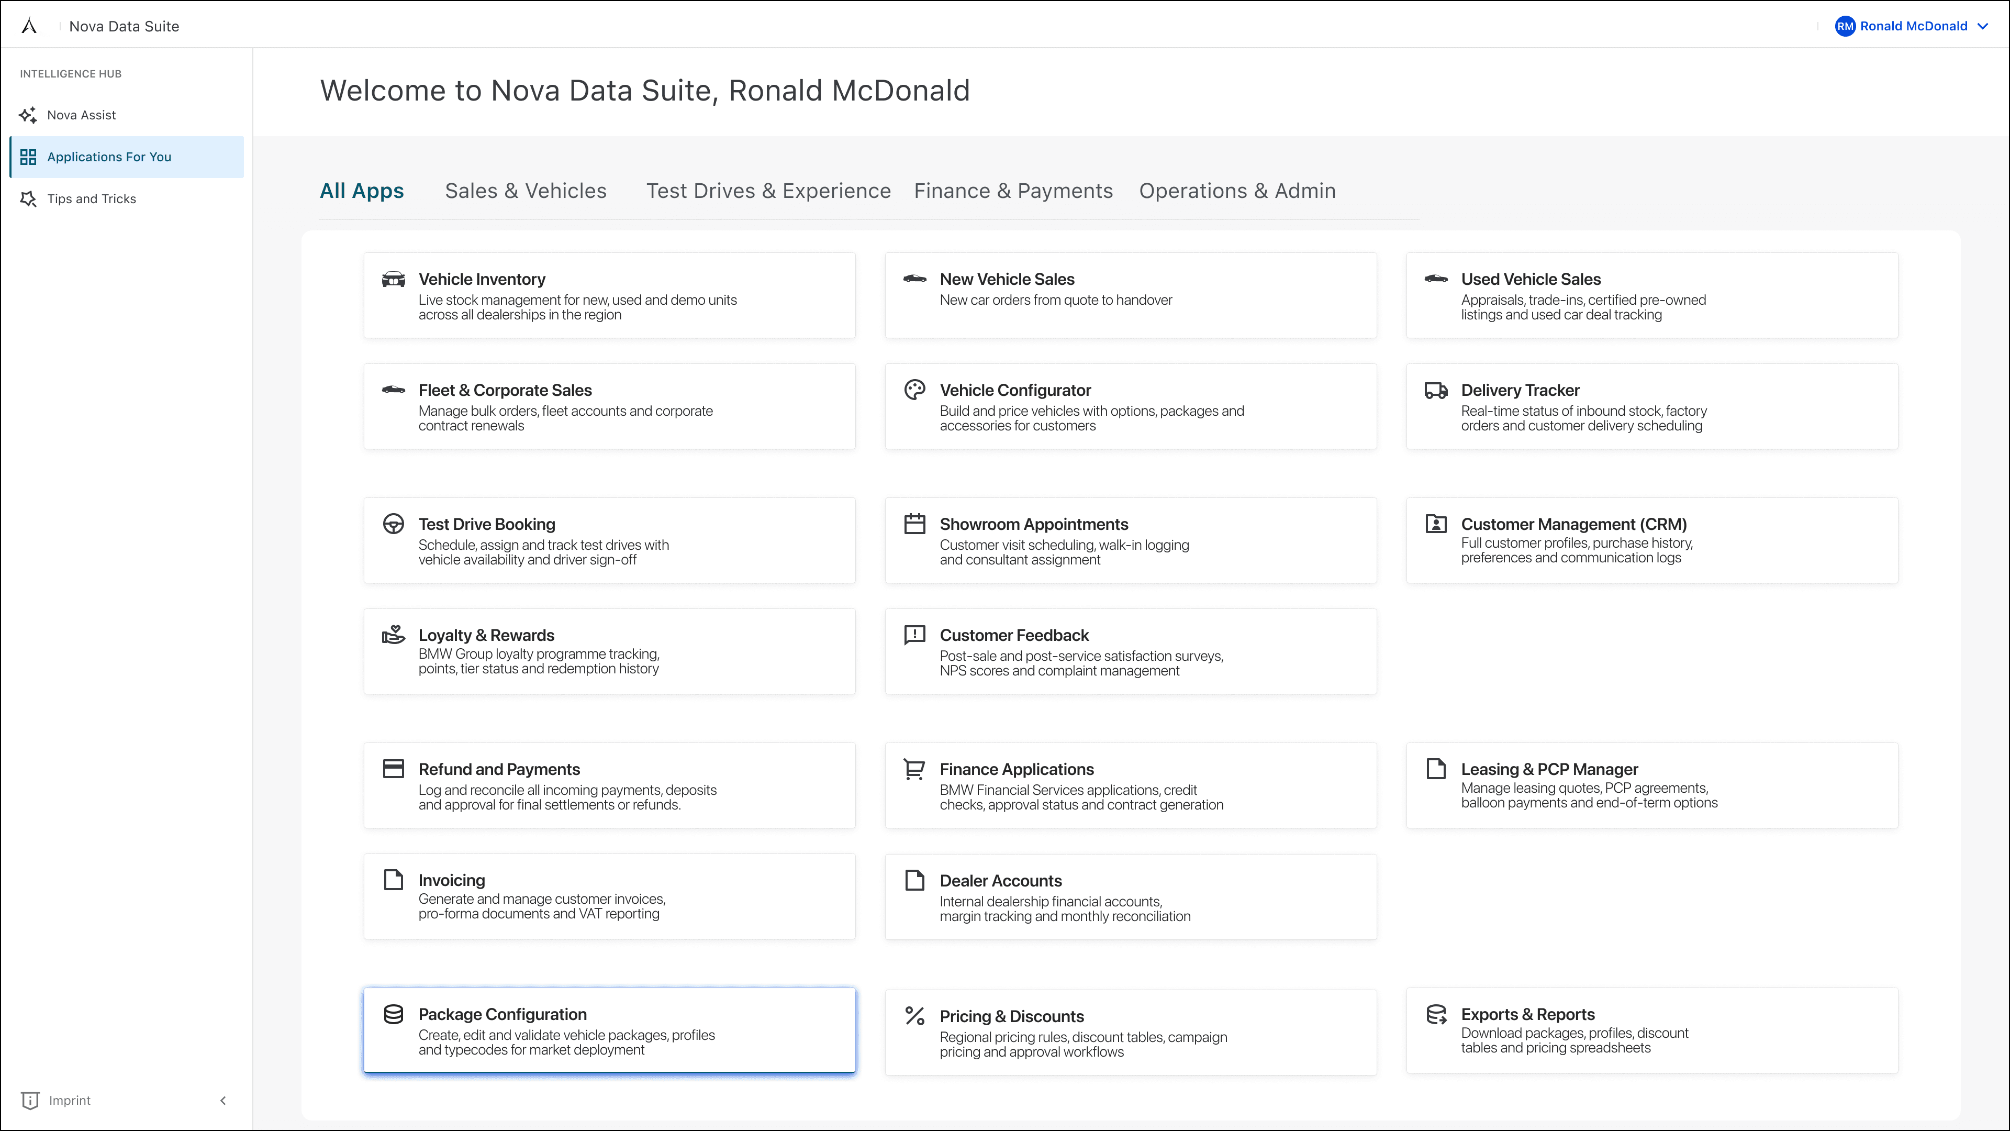Click the Customer Feedback speech bubble icon
Viewport: 2010px width, 1131px height.
click(x=914, y=635)
